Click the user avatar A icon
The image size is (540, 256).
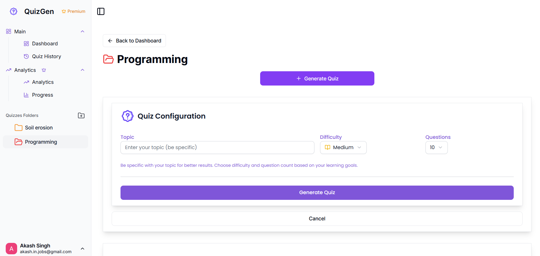[11, 249]
